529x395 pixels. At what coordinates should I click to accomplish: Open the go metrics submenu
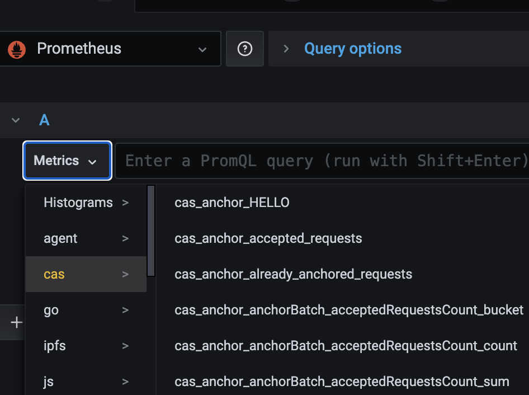point(86,310)
